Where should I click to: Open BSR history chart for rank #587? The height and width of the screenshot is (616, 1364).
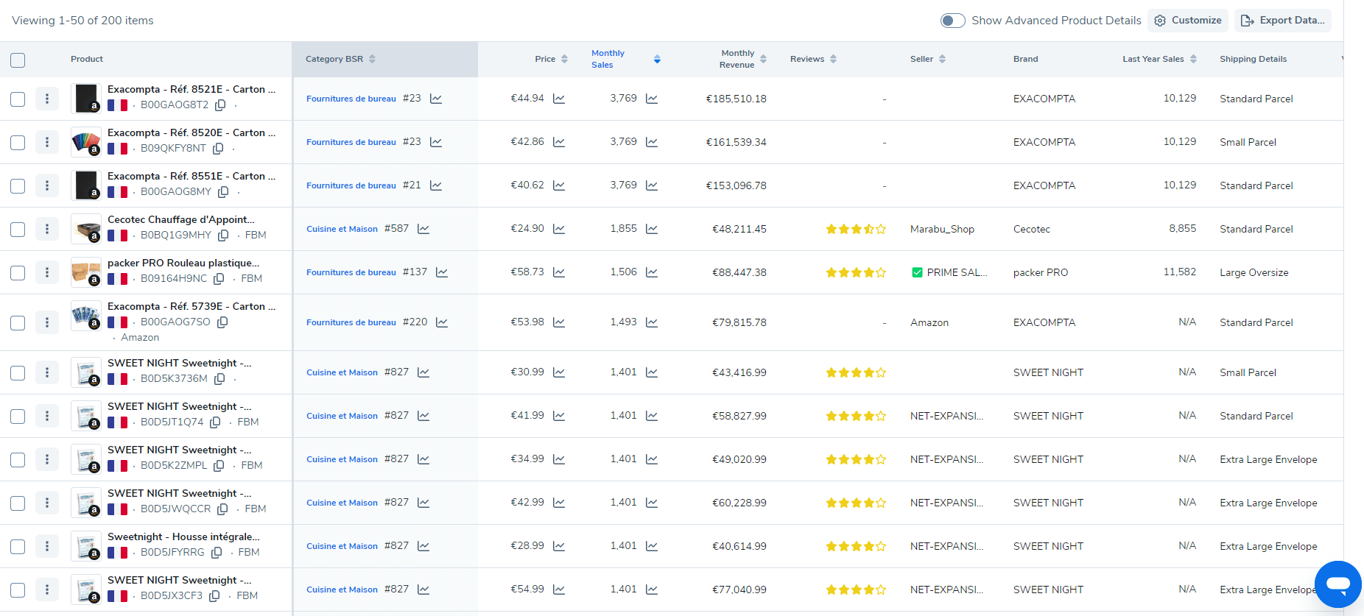click(x=423, y=229)
